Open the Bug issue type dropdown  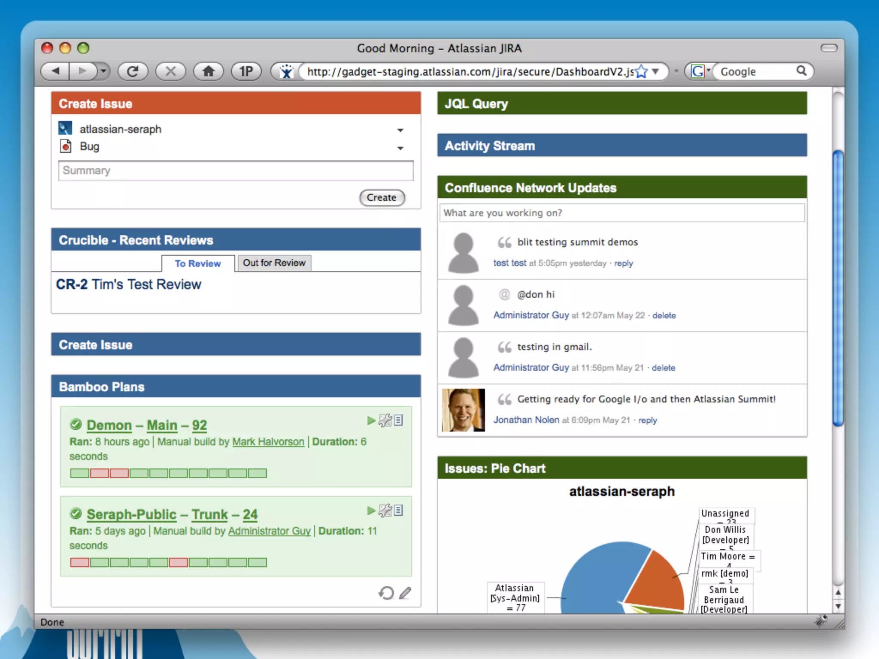coord(400,148)
